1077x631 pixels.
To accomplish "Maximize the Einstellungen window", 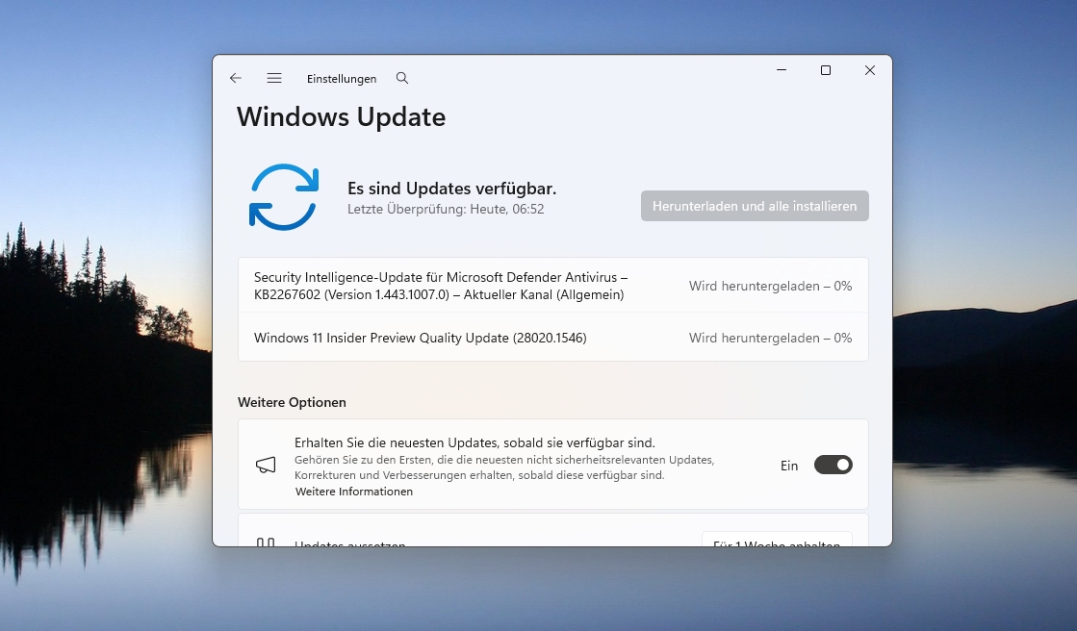I will coord(826,70).
